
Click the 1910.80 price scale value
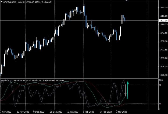click(163, 16)
